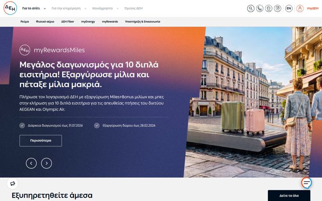The width and height of the screenshot is (322, 201).
Task: Open the store locator pin icon
Action: pyautogui.click(x=269, y=8)
